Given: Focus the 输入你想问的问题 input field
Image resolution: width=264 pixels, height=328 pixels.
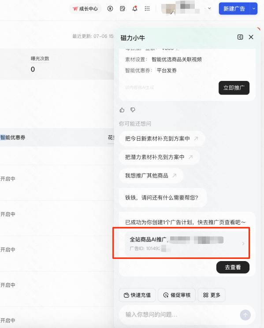Looking at the screenshot, I should (180, 315).
